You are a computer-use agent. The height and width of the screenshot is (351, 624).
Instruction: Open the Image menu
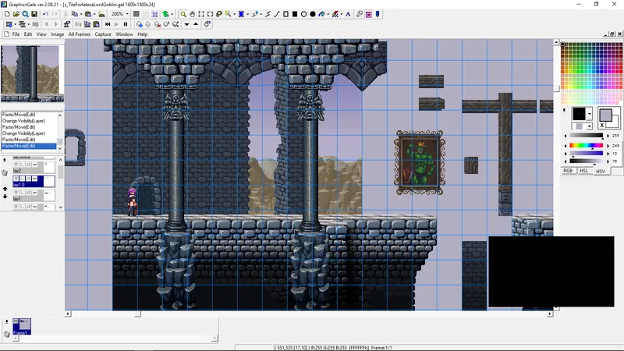57,34
